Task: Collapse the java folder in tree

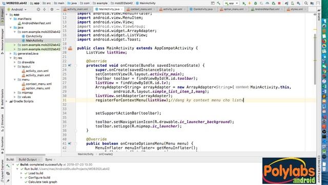Action: [x=11, y=27]
